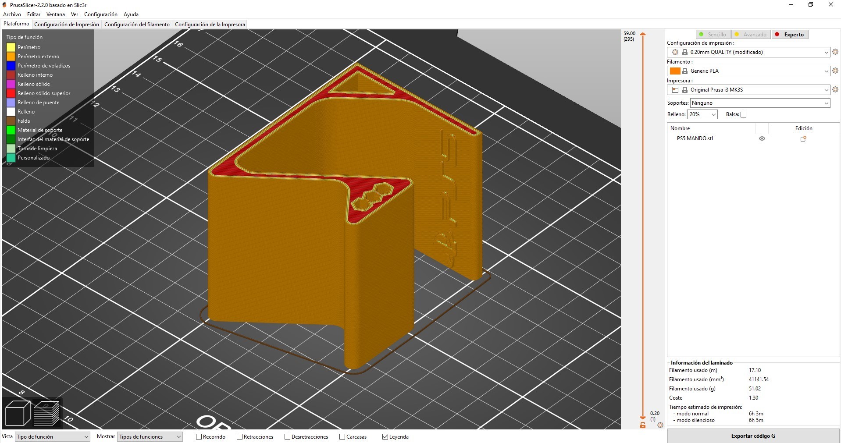Open the Vista 'Tipo de función' dropdown
Screen dimensions: 841x443
click(x=53, y=437)
